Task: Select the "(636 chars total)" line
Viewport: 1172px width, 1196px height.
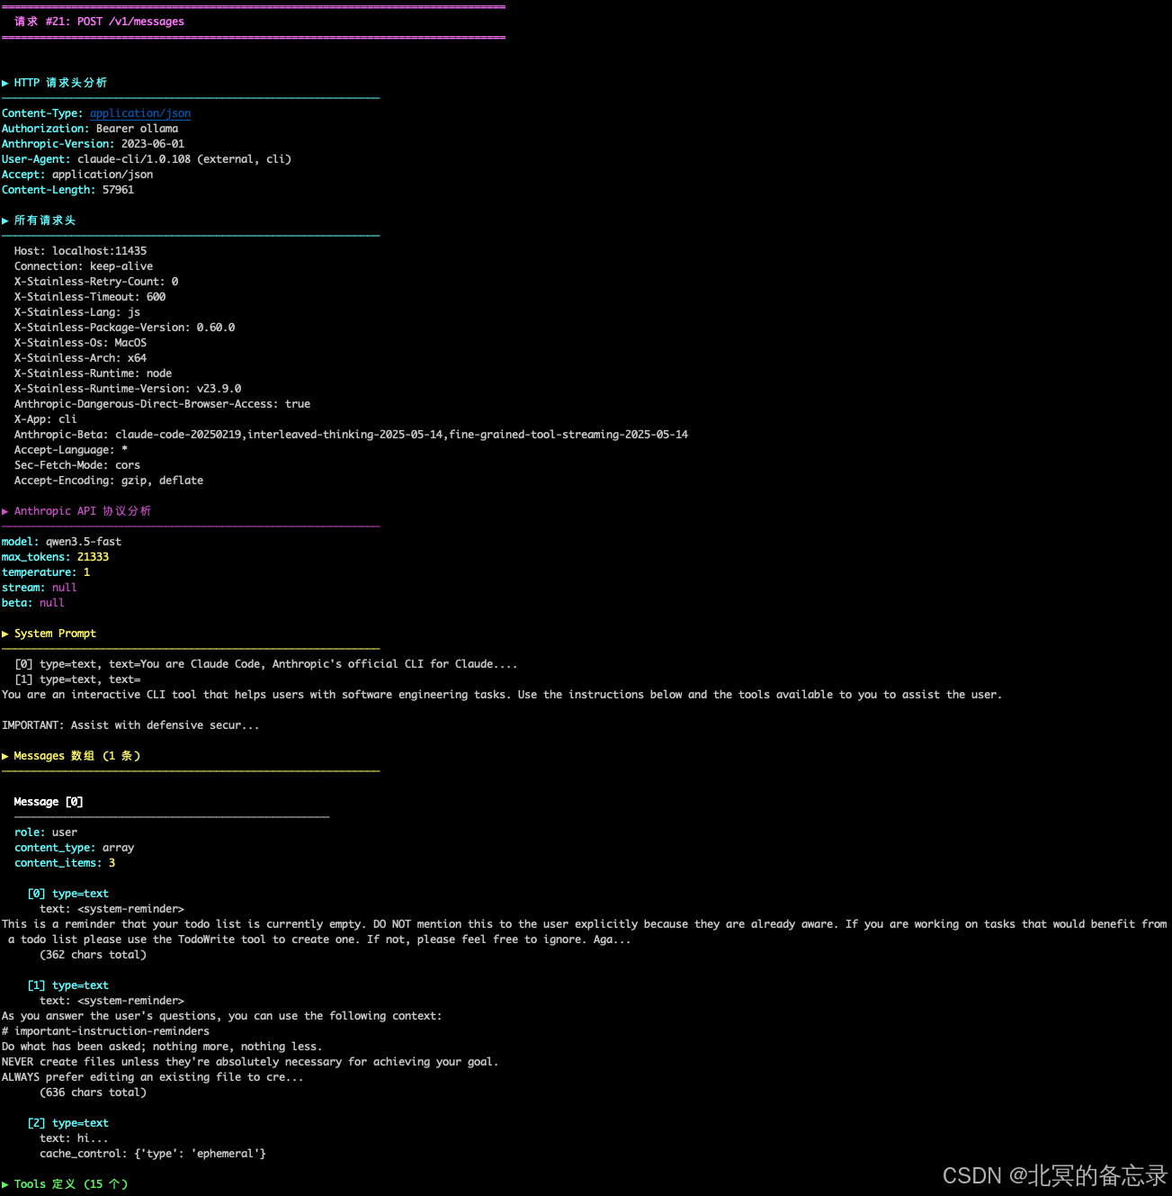Action: pos(94,1093)
